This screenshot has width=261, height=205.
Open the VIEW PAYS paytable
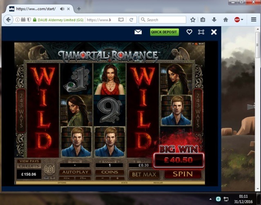(x=29, y=161)
